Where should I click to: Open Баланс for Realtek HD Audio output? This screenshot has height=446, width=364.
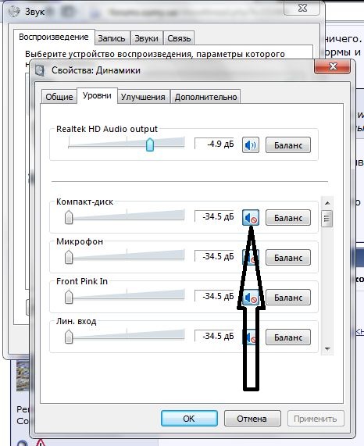(288, 145)
